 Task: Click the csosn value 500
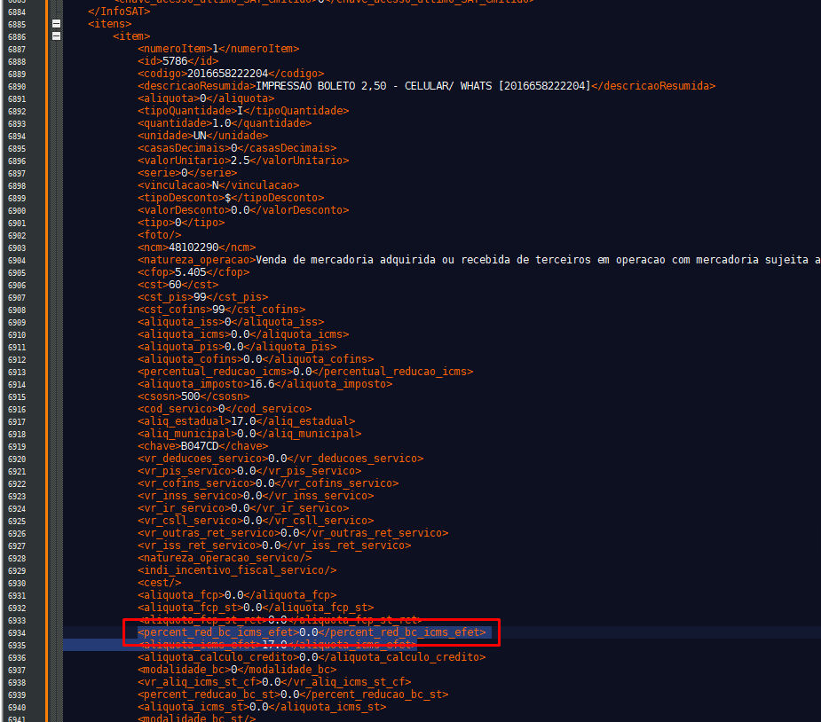[190, 396]
